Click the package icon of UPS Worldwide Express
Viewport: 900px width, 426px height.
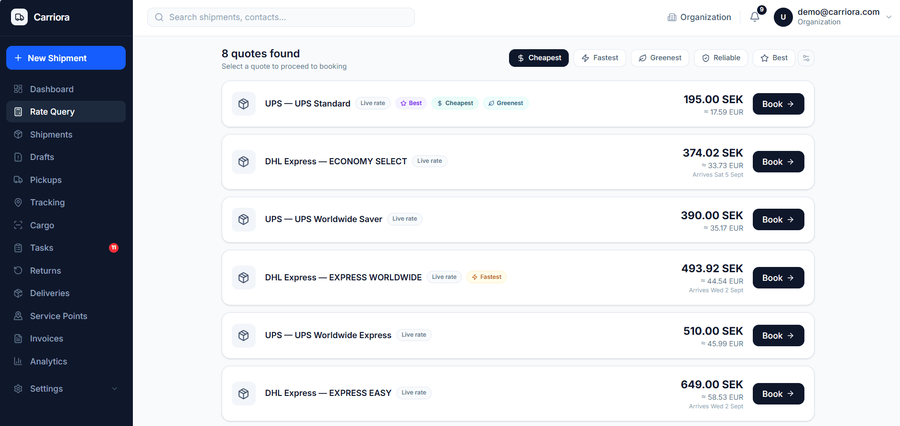(244, 335)
